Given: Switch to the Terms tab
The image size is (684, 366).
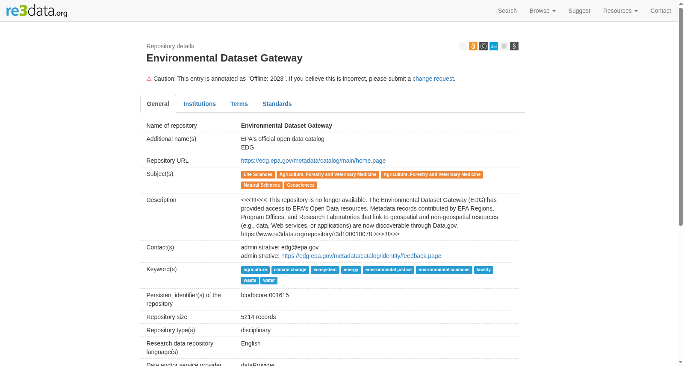Looking at the screenshot, I should (239, 104).
